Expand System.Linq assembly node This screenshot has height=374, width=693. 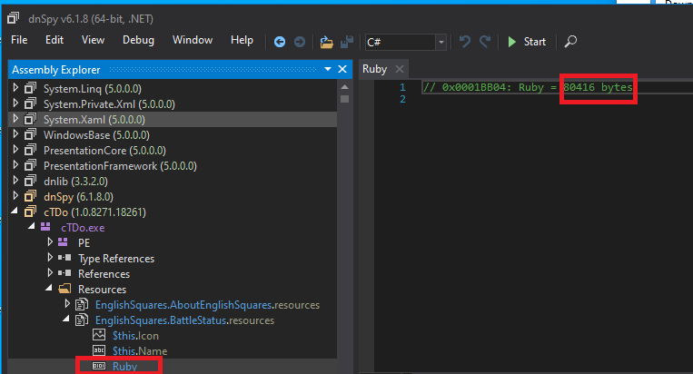(15, 88)
